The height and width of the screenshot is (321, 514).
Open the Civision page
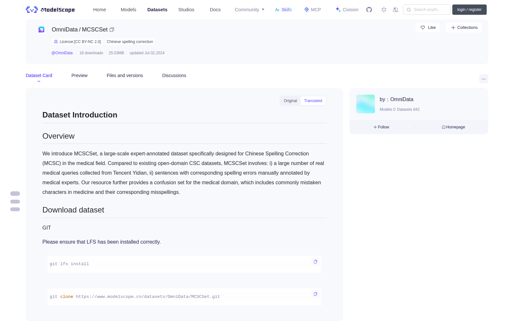347,10
